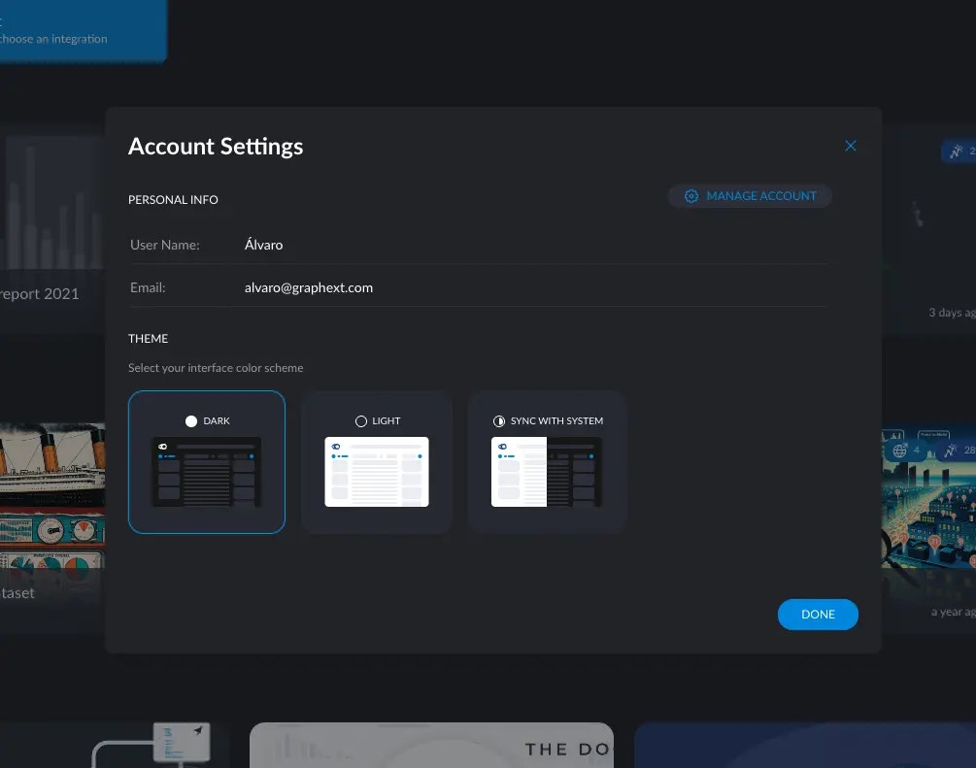
Task: Click the insights badge showing 28 on the city project
Action: (957, 449)
